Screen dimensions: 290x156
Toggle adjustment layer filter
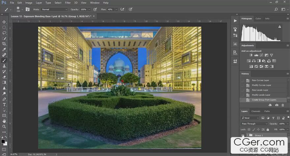pos(268,118)
